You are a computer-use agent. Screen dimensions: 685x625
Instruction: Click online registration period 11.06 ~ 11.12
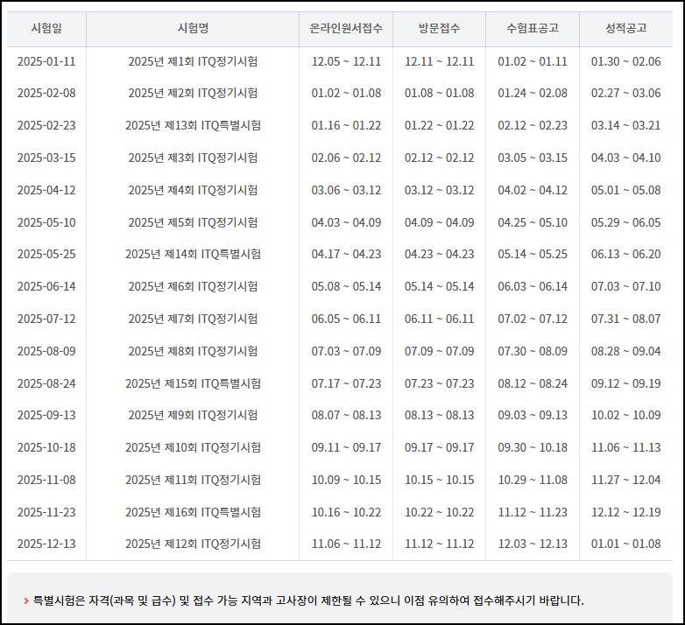click(x=346, y=544)
